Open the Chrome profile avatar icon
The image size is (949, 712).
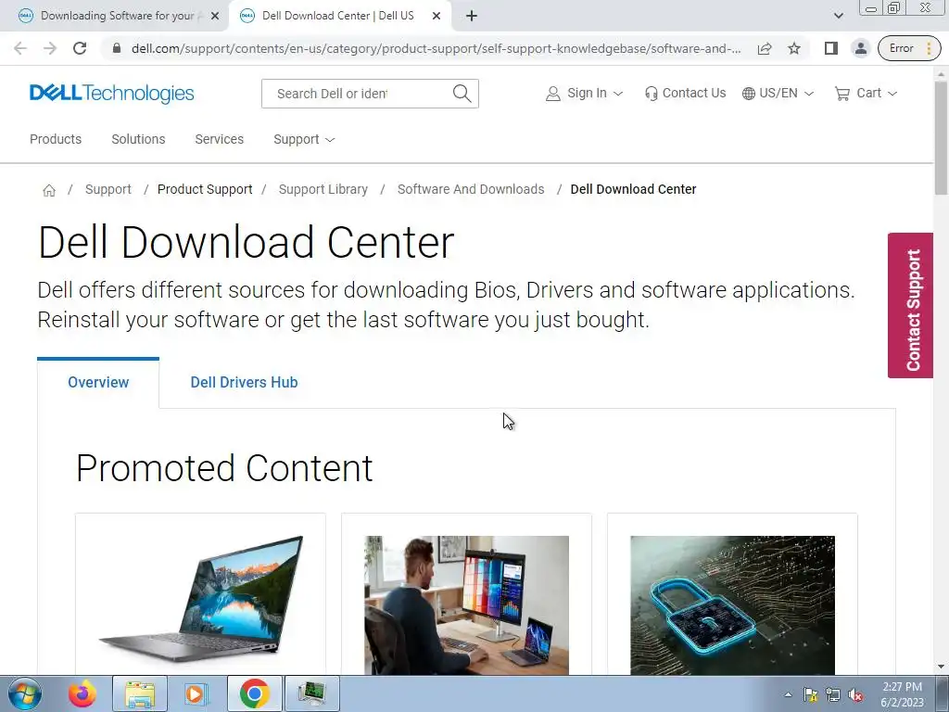(860, 48)
